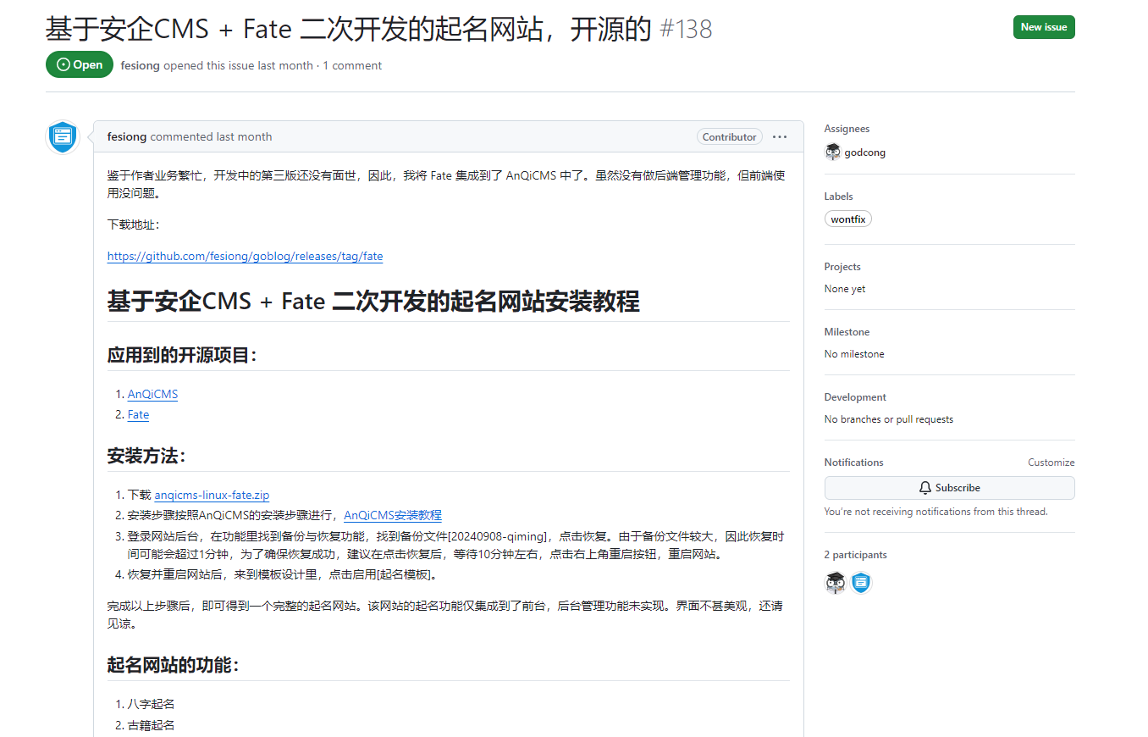Click the issue number #138
Screen dimensions: 1148x737
(686, 30)
